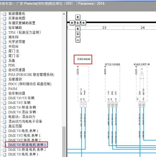
Task: Open DME V6 电机 表单 1
Action: click(23, 131)
